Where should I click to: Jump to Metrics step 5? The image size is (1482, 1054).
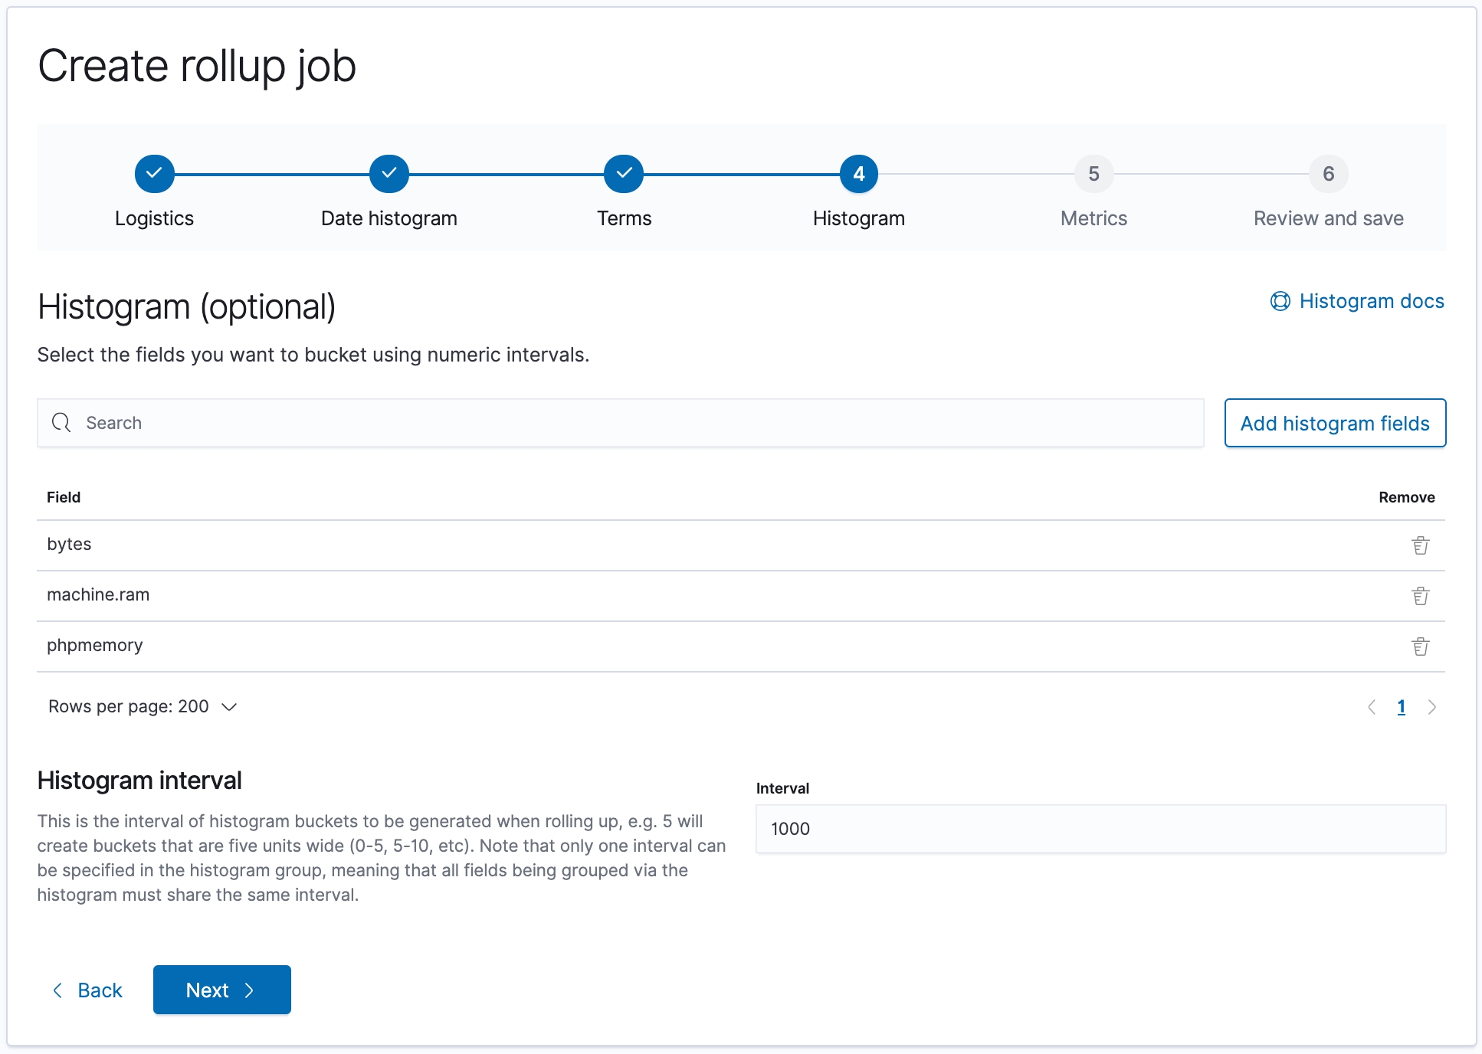pyautogui.click(x=1093, y=174)
